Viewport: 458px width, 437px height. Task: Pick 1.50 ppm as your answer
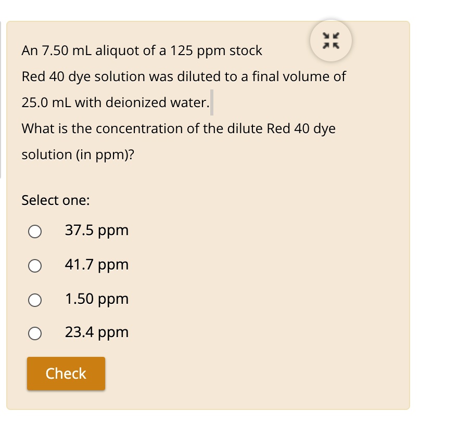pos(35,299)
